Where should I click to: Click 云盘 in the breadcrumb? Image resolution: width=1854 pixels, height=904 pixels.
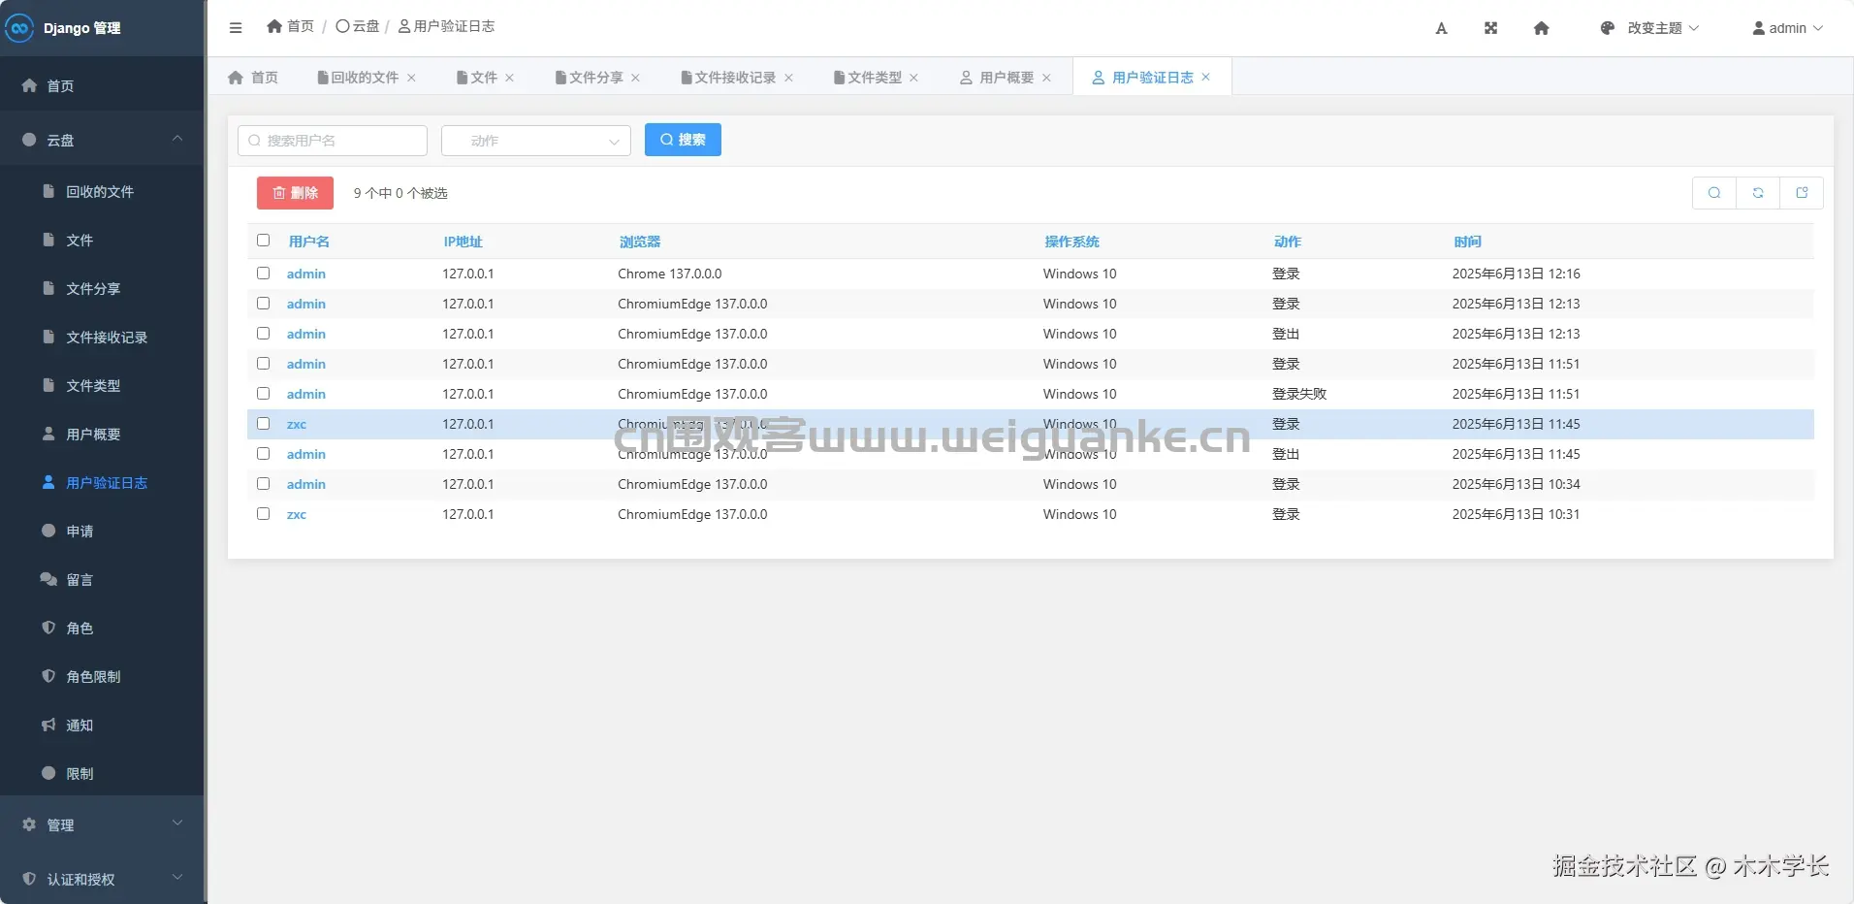click(358, 26)
